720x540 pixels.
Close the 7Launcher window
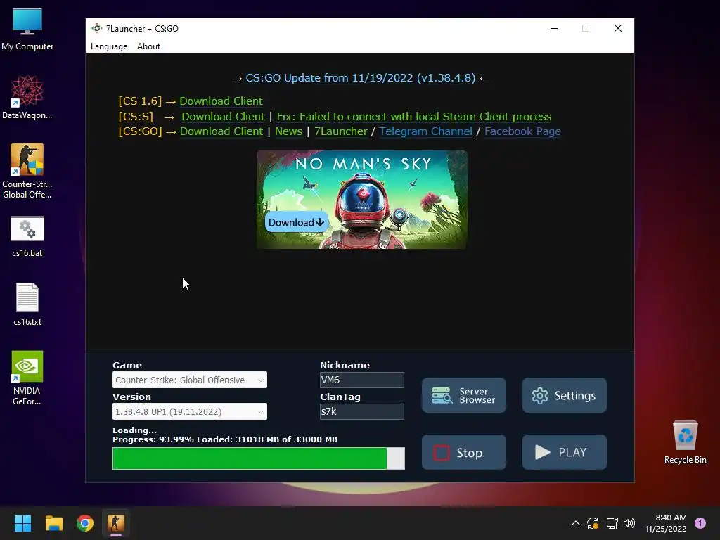pyautogui.click(x=618, y=28)
